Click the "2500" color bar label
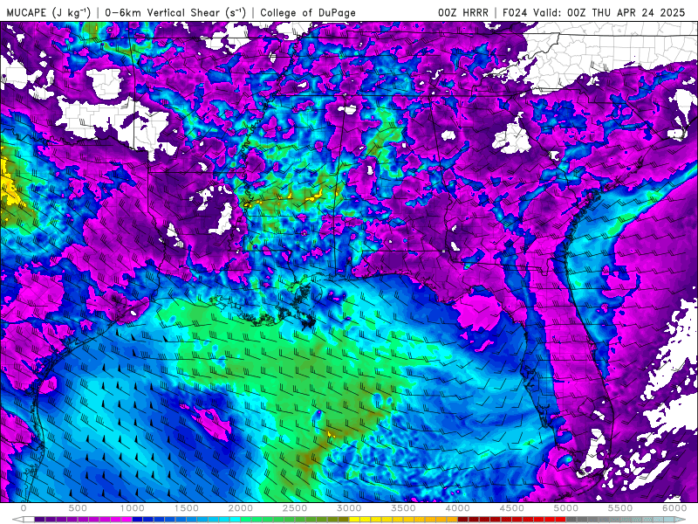Image resolution: width=698 pixels, height=524 pixels. click(295, 508)
